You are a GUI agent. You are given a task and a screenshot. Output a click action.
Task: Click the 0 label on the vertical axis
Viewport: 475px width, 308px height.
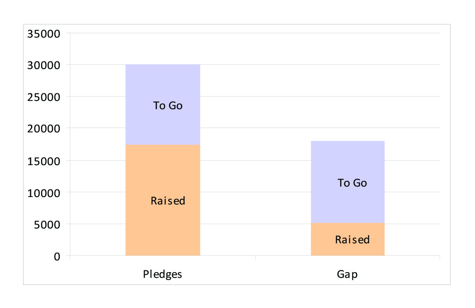(57, 256)
